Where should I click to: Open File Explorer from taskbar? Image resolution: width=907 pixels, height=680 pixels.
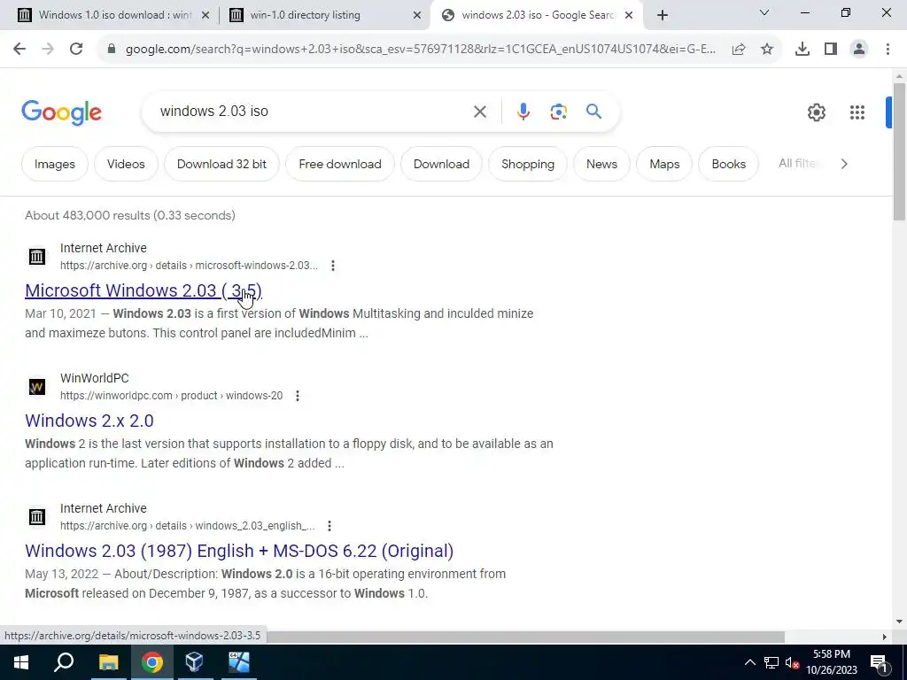click(108, 662)
